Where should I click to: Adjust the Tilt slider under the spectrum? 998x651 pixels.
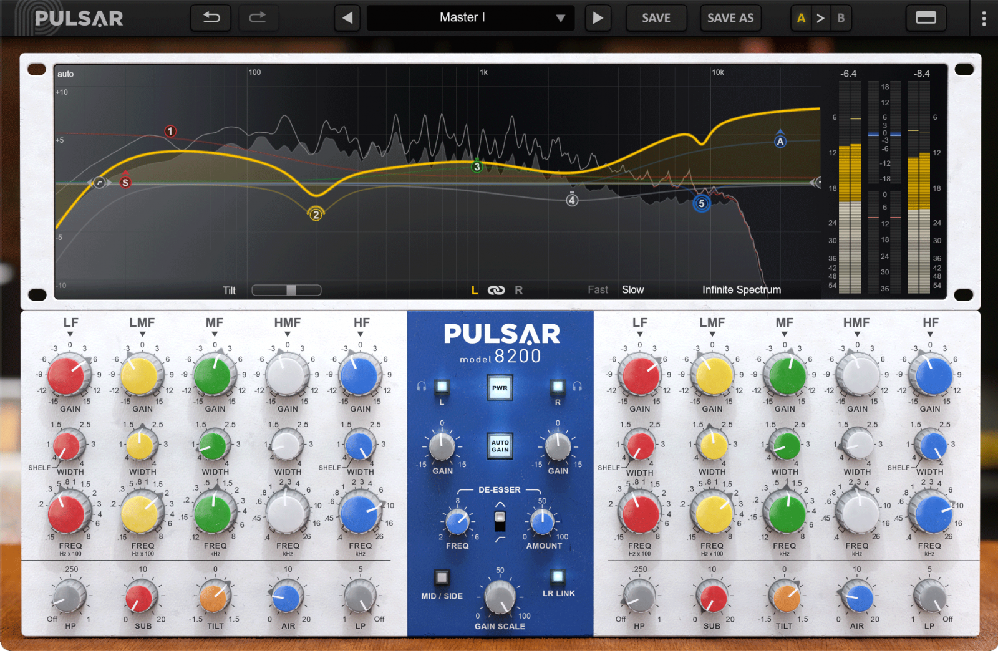[291, 289]
